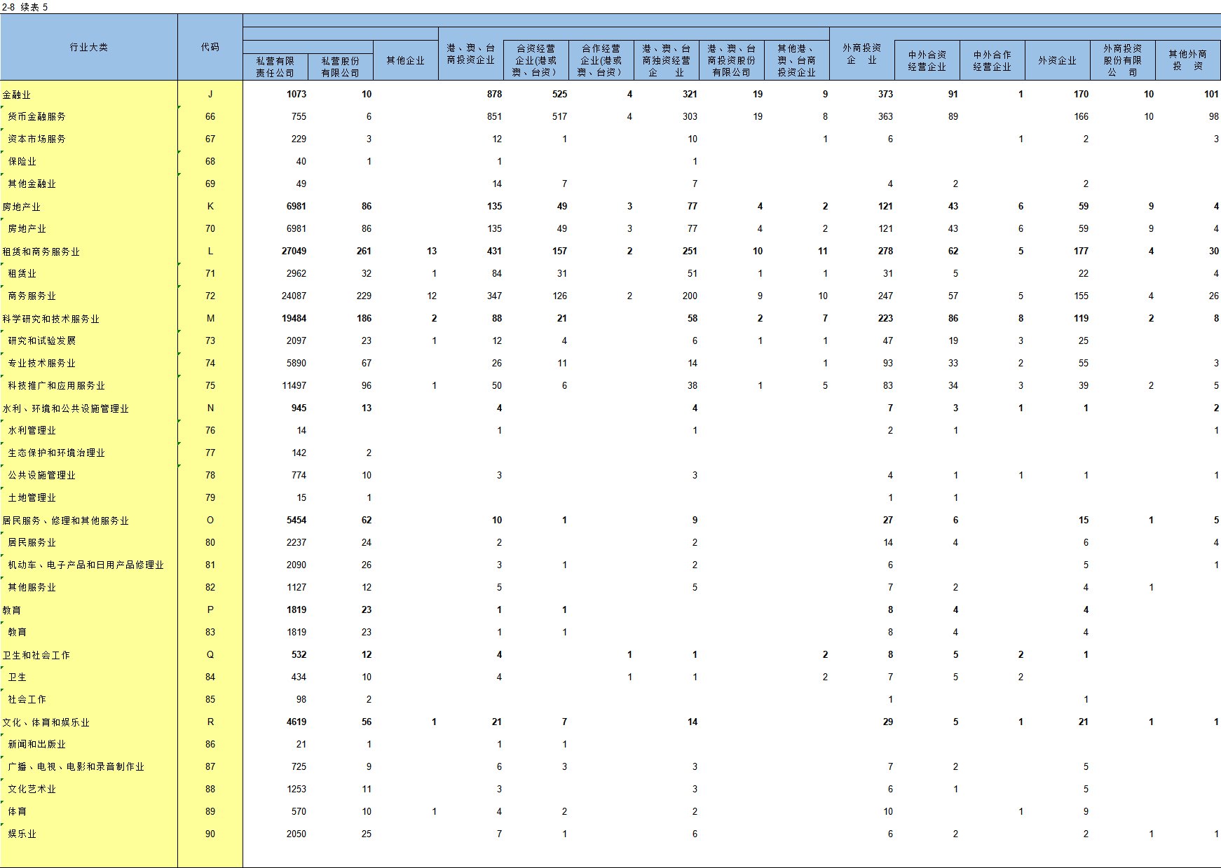This screenshot has height=868, width=1221.
Task: Click the 其他外商投资 column header
Action: (x=1188, y=60)
